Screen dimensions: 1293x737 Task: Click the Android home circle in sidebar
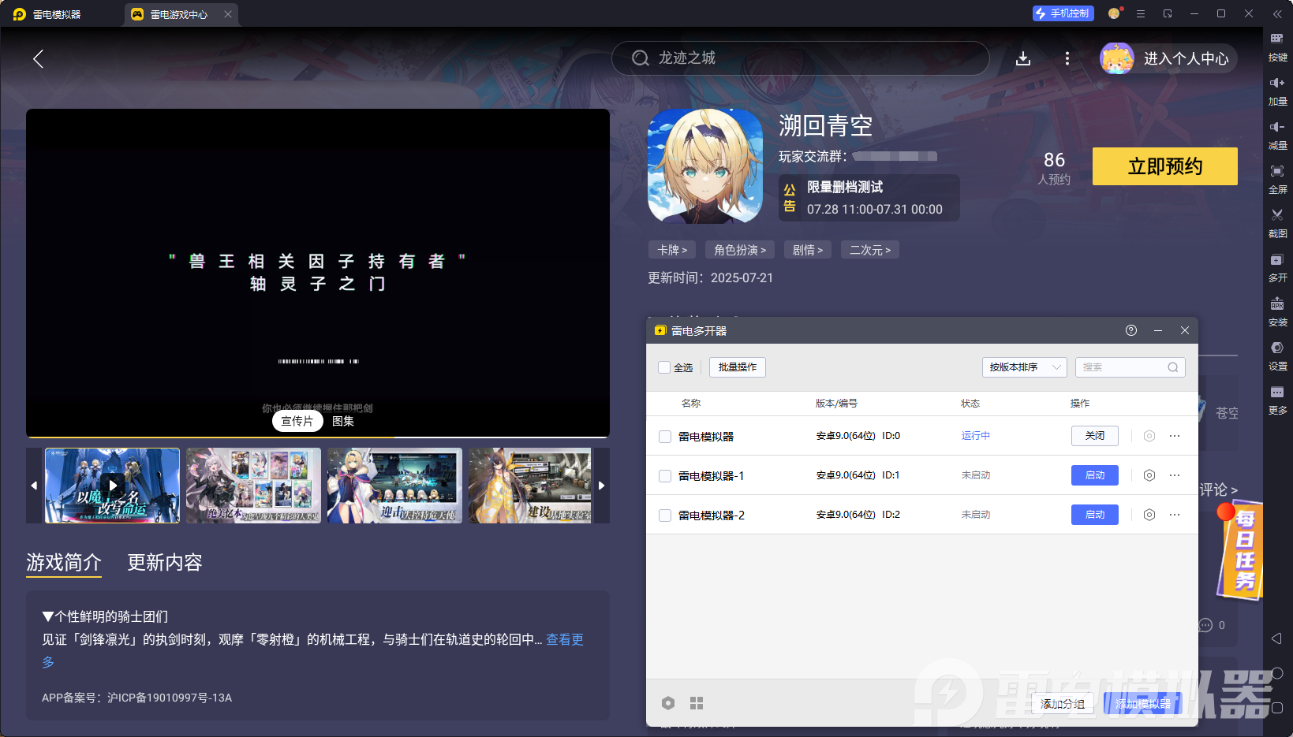[1277, 673]
